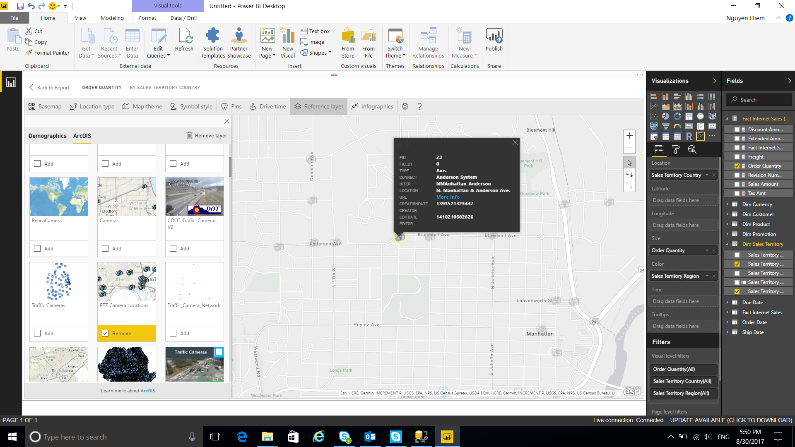The height and width of the screenshot is (447, 795).
Task: Close the map feature popup
Action: [515, 142]
